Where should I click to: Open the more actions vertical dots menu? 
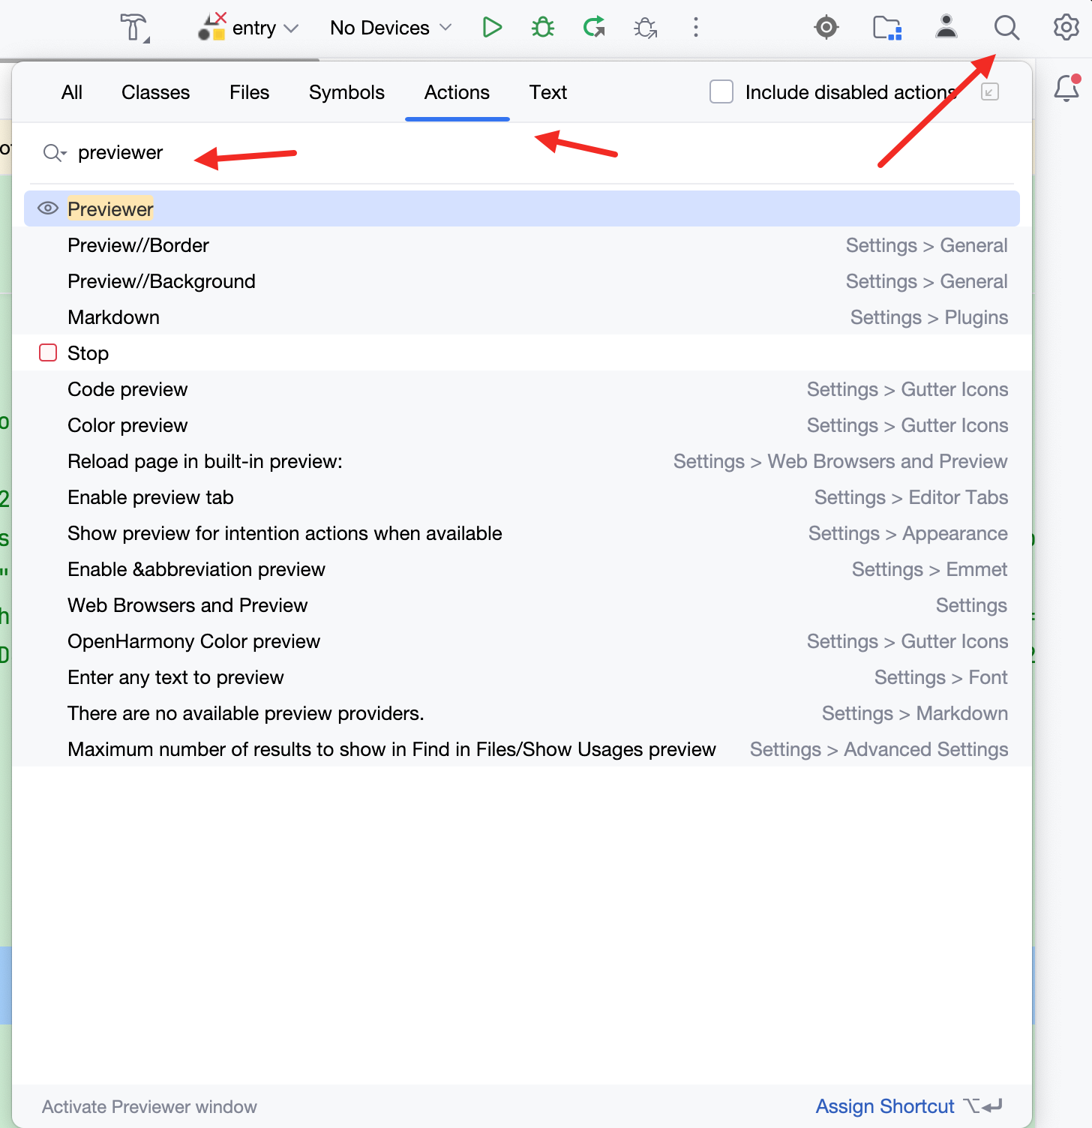pos(696,28)
